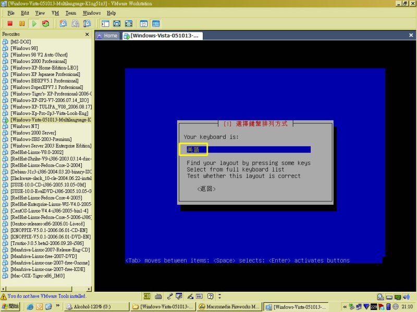This screenshot has width=417, height=312.
Task: Click the green Power On play button
Action: 34,23
